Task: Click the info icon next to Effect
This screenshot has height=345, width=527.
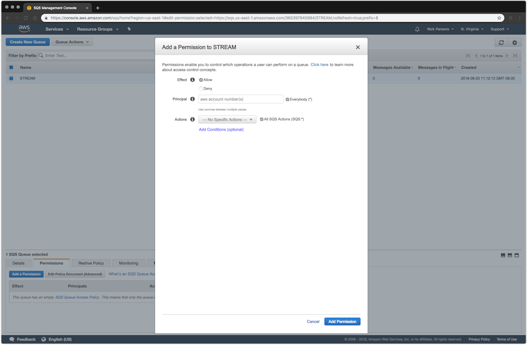Action: pos(192,80)
